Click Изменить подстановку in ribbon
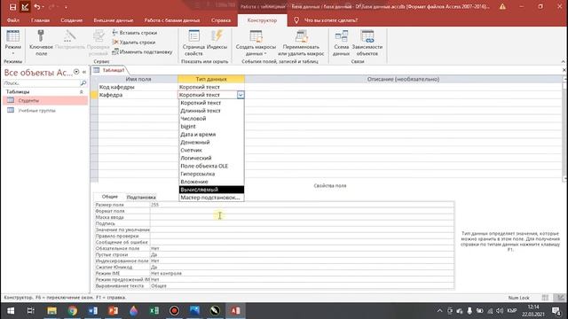 [x=142, y=51]
